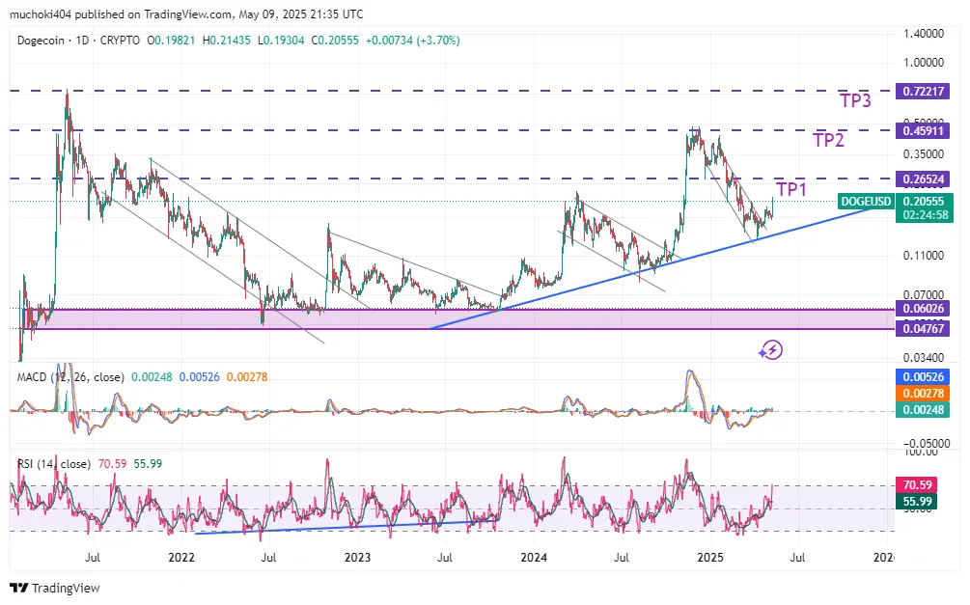Click the blue MACD value 0.00526 tag
Screen dimensions: 970x605
pyautogui.click(x=923, y=376)
